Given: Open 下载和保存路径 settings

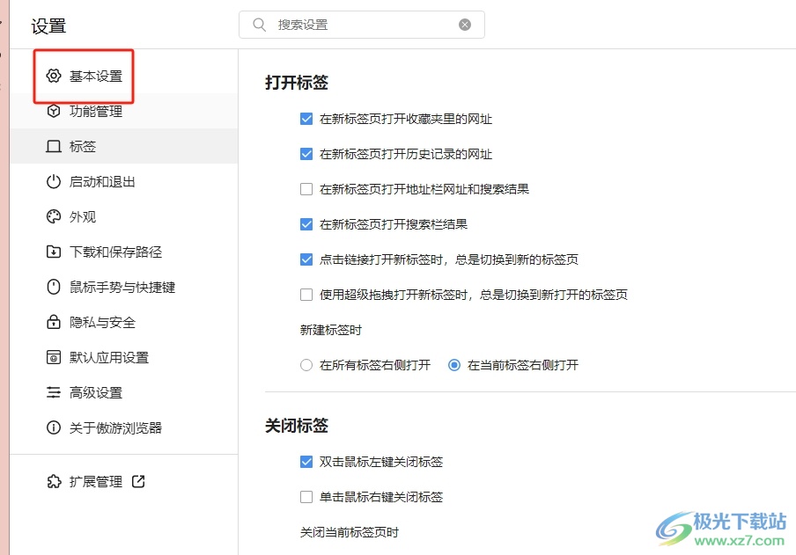Looking at the screenshot, I should 115,252.
